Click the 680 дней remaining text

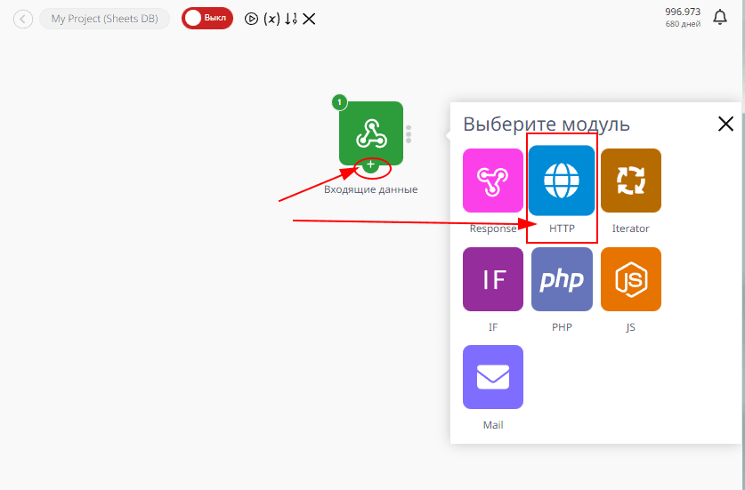pos(683,24)
